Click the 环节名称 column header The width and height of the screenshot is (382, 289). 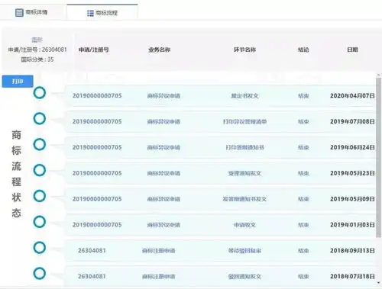coord(244,50)
